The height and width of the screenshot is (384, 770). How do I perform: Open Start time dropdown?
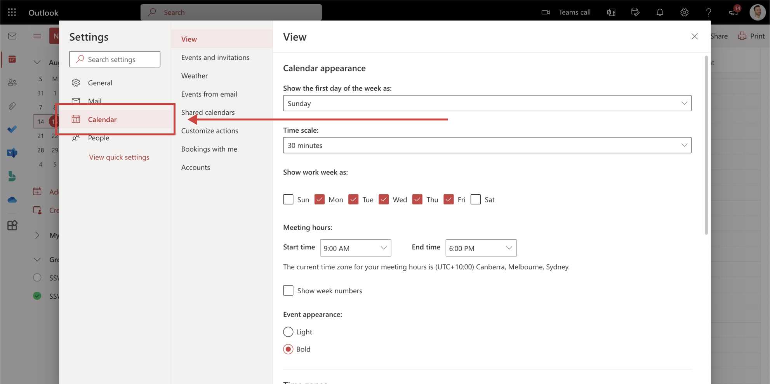[x=355, y=248]
